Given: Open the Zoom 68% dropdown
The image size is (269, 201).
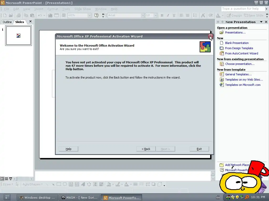Looking at the screenshot, I should pos(89,15).
